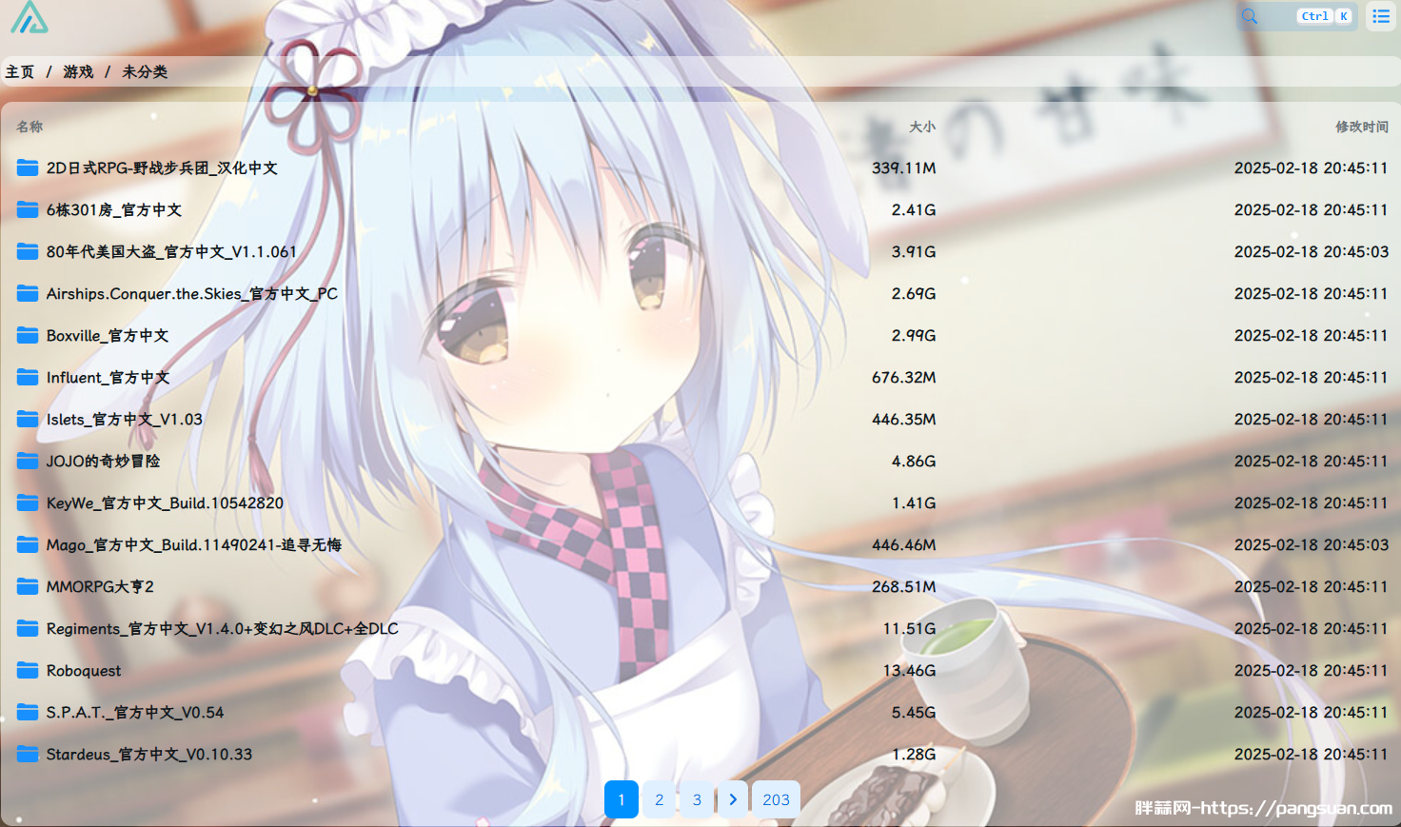Open the Airships.Conquer.the.Skies folder
Viewport: 1401px width, 827px height.
coord(191,294)
